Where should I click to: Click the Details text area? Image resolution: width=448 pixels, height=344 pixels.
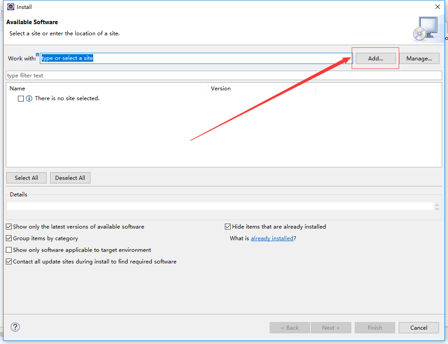pyautogui.click(x=220, y=206)
